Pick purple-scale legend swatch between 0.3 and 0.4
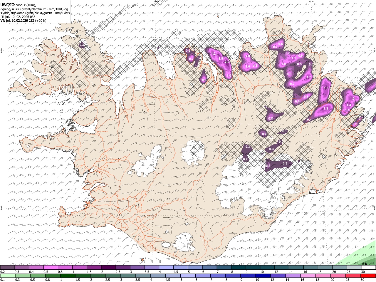Viewport: 376px width, 282px height. (22, 268)
